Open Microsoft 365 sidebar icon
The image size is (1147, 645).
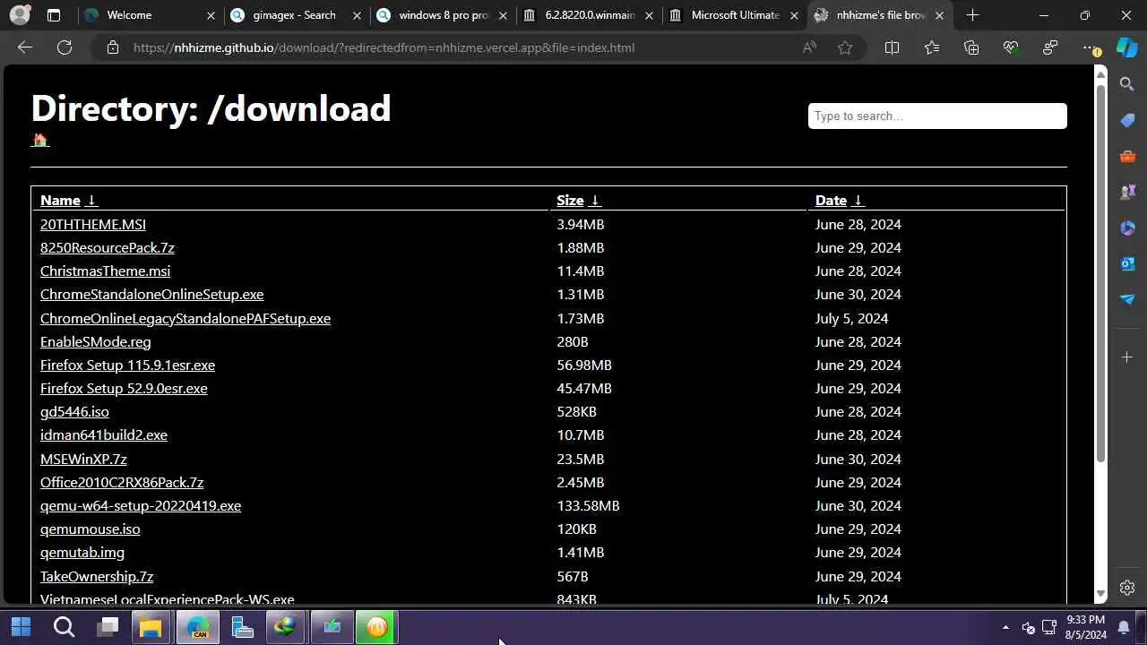pos(1127,228)
